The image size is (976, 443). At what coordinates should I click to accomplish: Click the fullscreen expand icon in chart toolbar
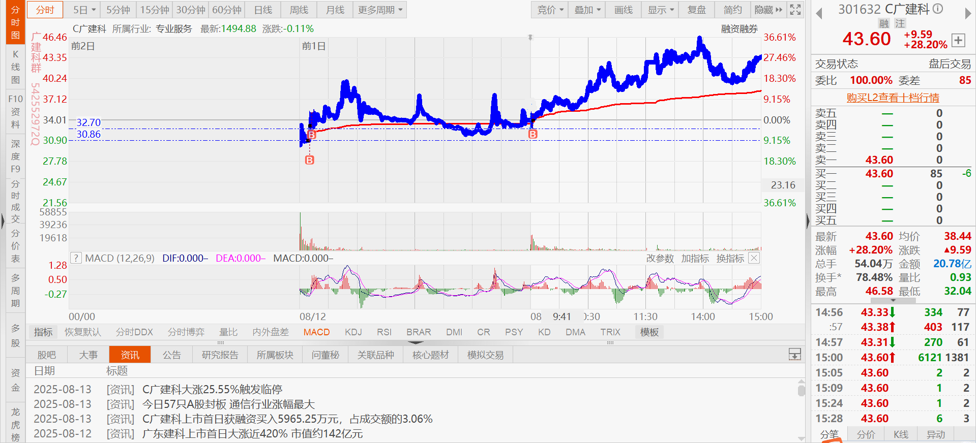tap(795, 10)
